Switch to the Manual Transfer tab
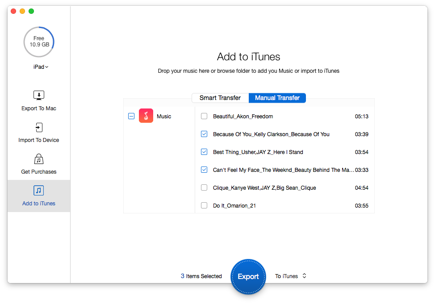The height and width of the screenshot is (304, 435). [x=277, y=98]
